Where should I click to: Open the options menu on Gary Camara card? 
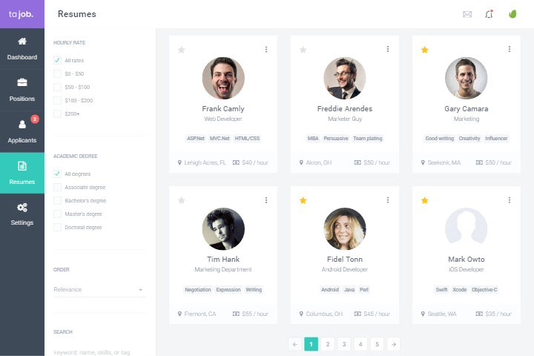509,50
